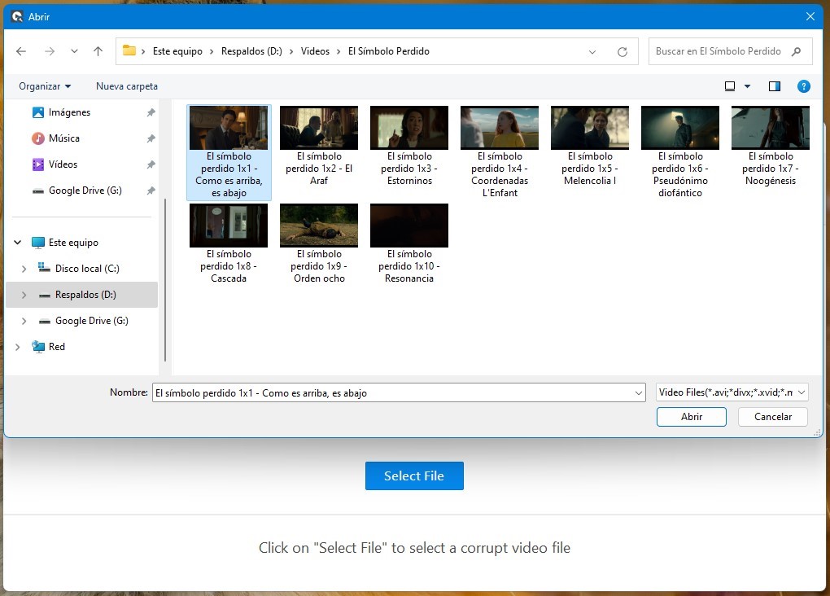The width and height of the screenshot is (830, 596).
Task: Click the view layout icon
Action: point(730,86)
